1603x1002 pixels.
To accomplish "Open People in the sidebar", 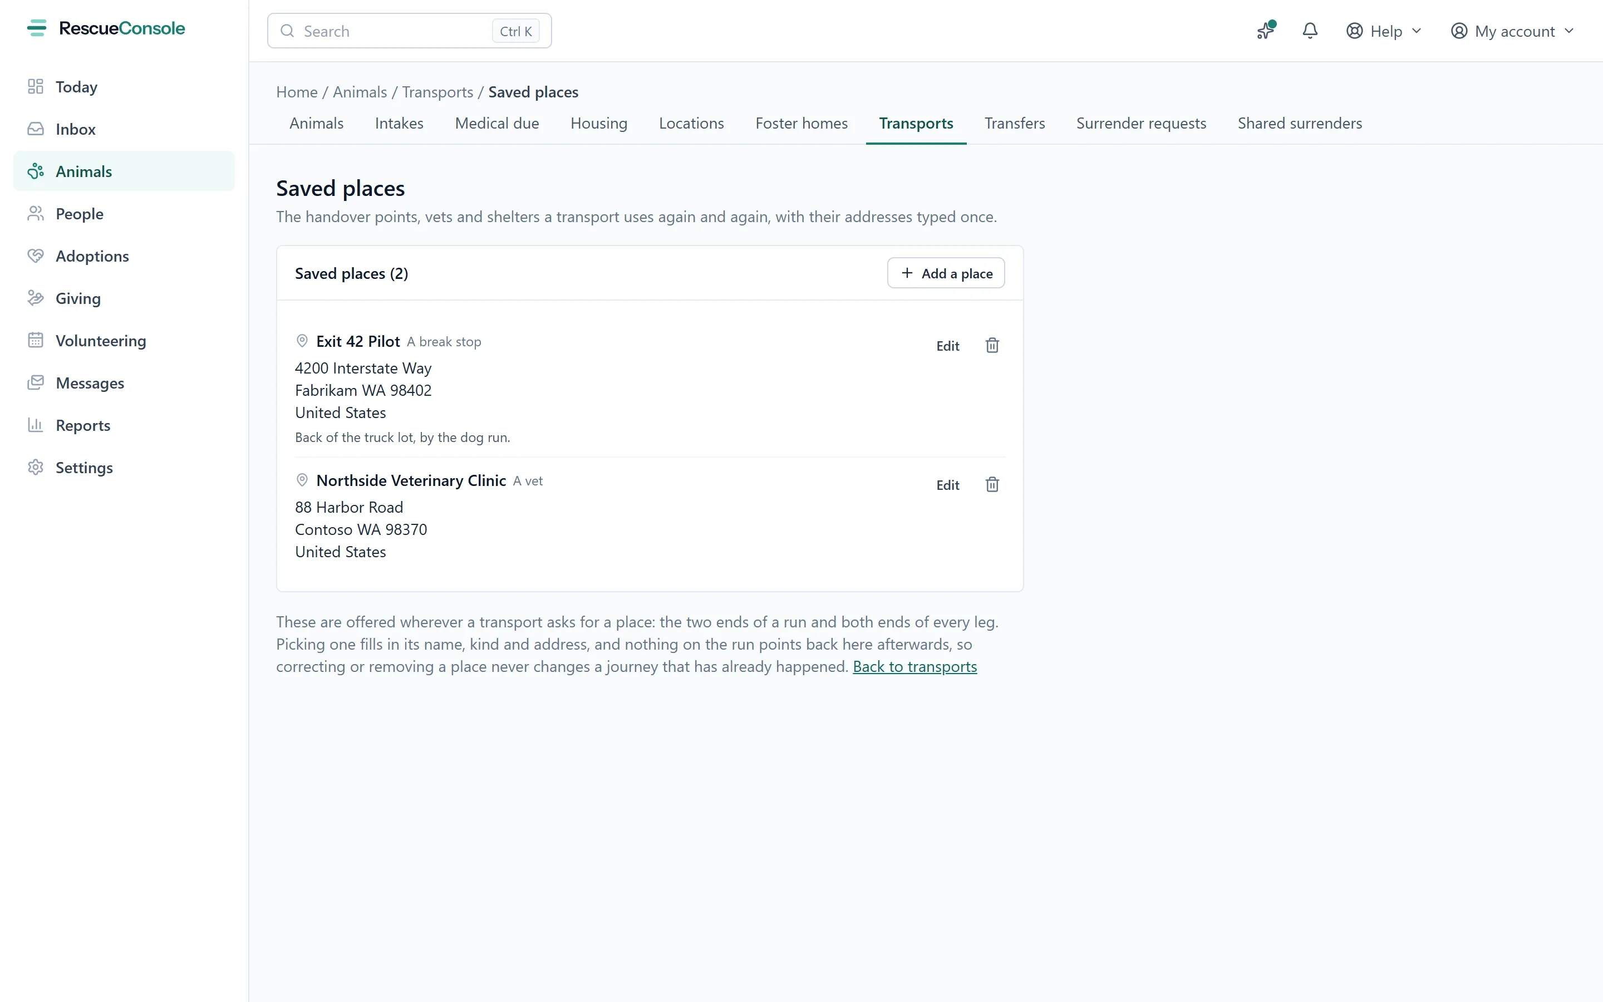I will tap(124, 213).
